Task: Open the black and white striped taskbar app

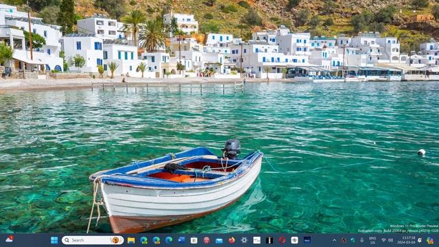Action: tap(270, 240)
